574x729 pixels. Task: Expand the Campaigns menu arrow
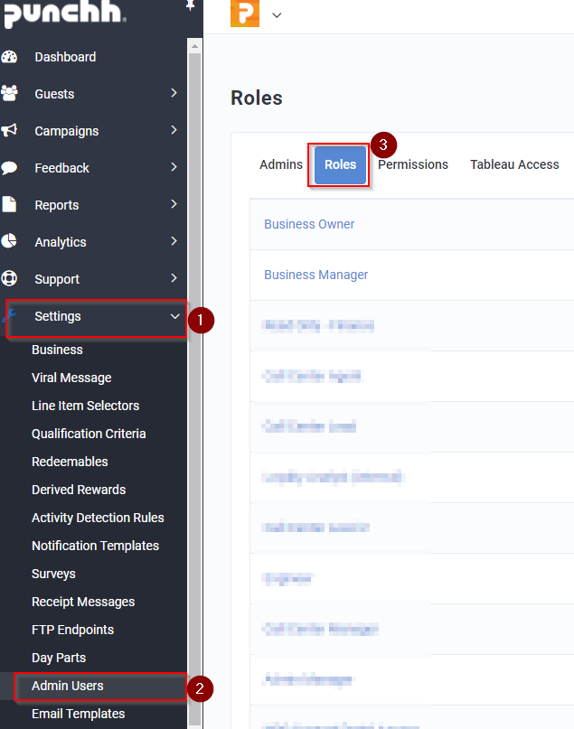pos(174,130)
